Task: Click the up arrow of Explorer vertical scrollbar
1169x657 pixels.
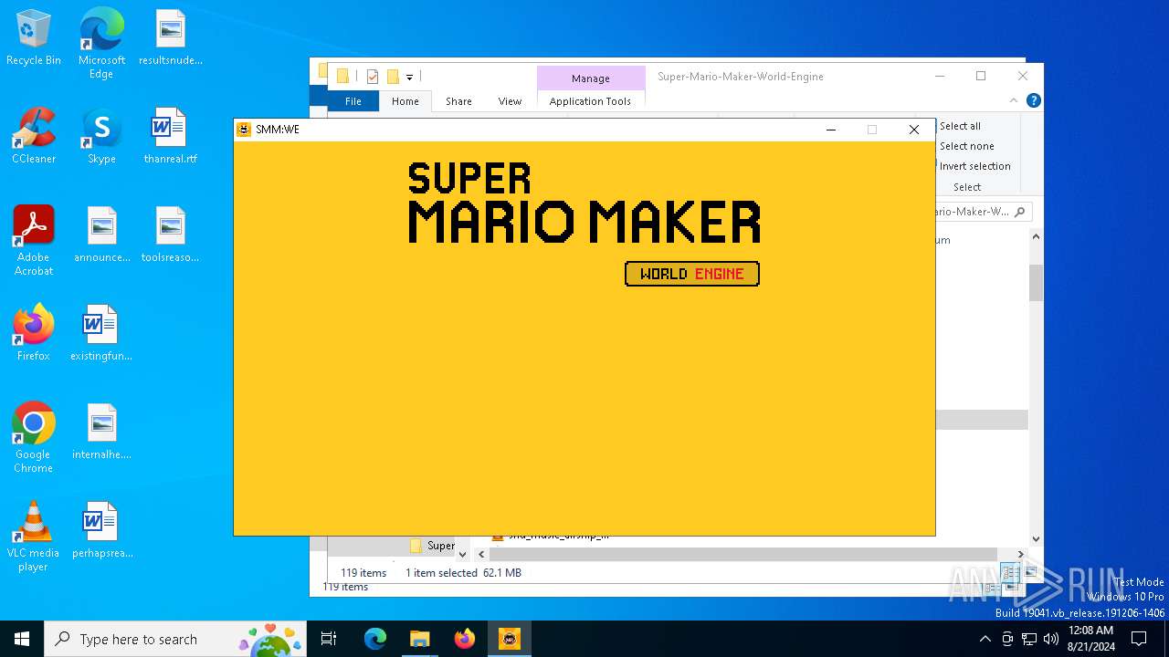Action: pos(1036,237)
